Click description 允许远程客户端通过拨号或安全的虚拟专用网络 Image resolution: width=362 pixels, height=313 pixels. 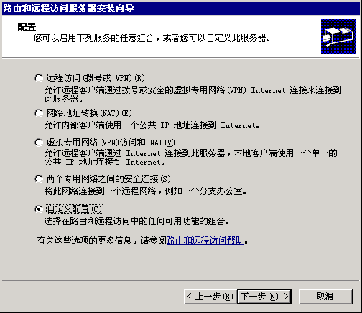(193, 94)
